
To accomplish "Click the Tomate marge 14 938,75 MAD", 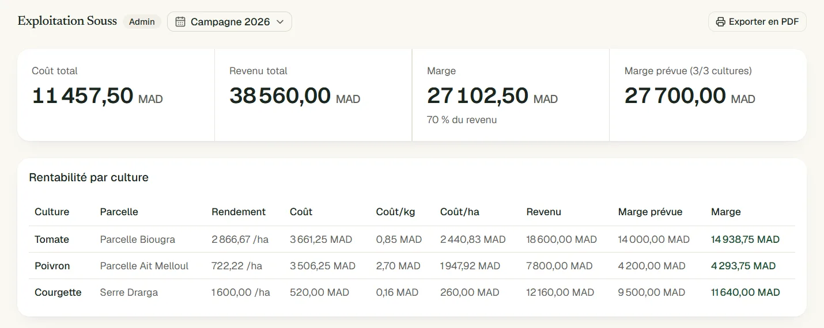I will 746,239.
